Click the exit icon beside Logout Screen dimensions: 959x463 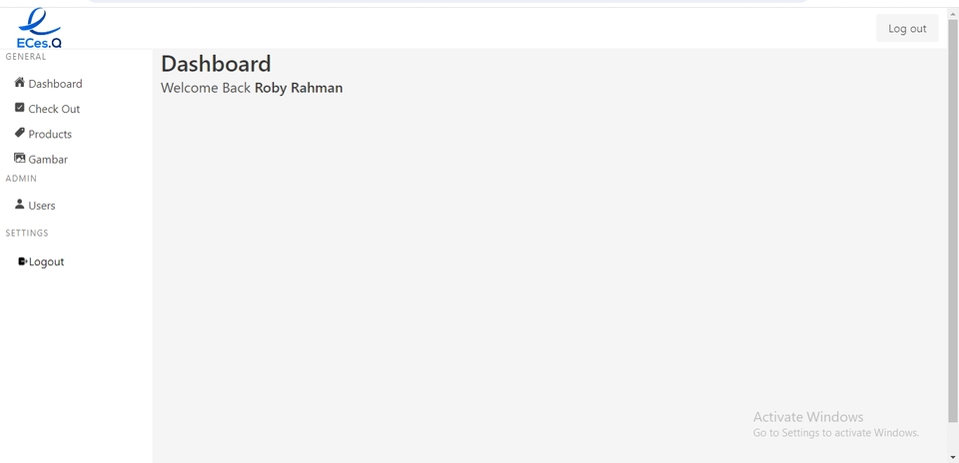coord(23,260)
